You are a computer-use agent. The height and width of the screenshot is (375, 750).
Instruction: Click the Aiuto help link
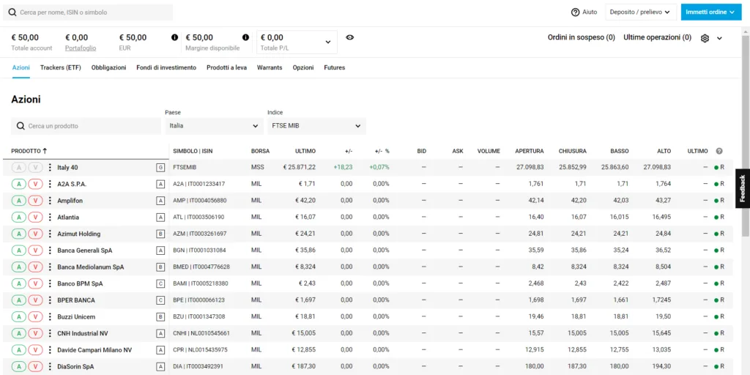click(x=590, y=12)
